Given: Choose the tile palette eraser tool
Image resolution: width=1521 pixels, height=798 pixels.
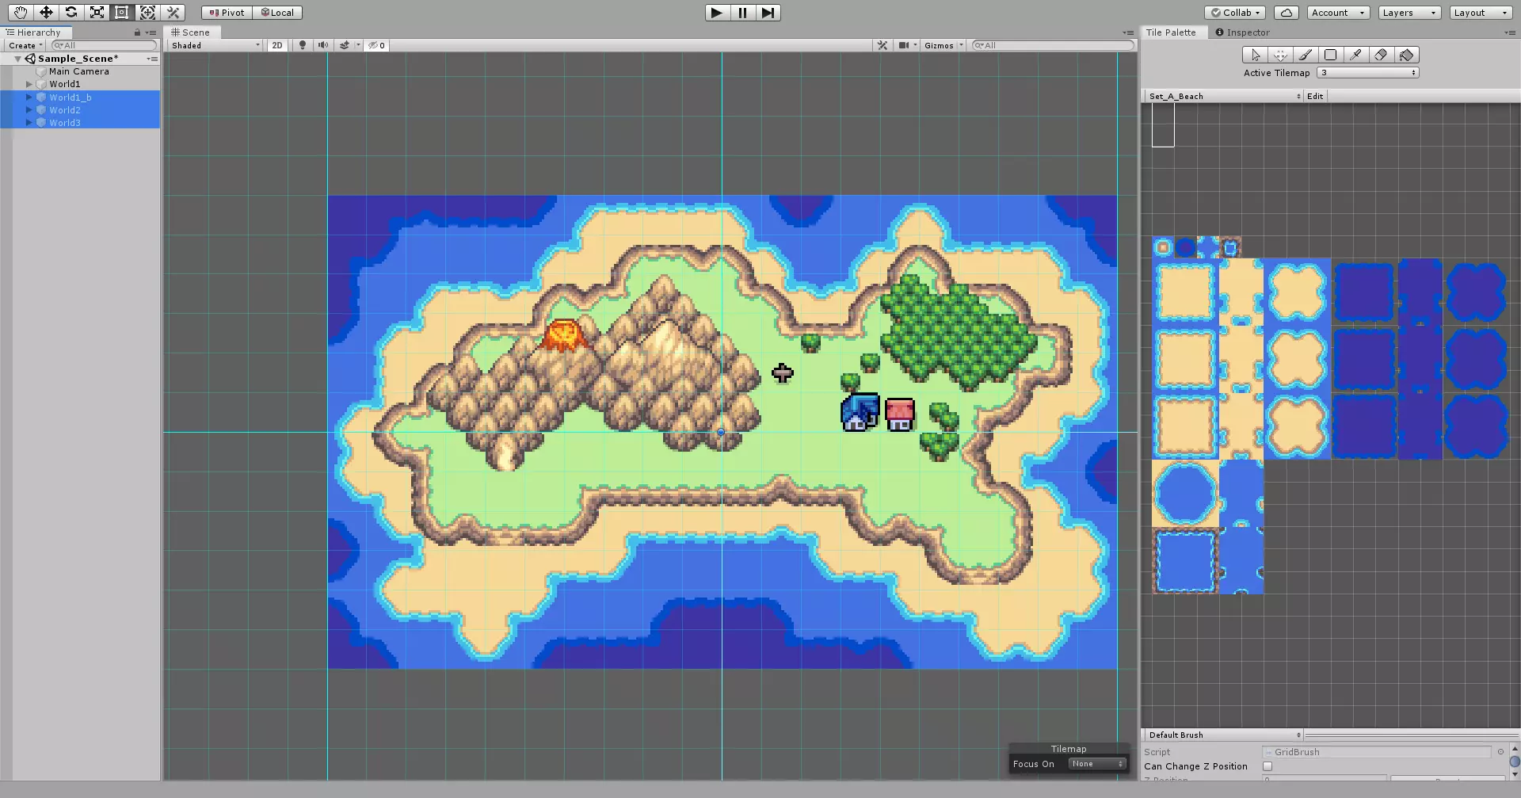Looking at the screenshot, I should point(1381,55).
